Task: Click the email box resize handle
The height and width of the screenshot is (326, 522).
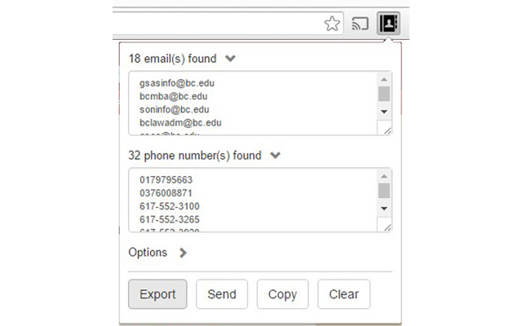Action: tap(386, 129)
